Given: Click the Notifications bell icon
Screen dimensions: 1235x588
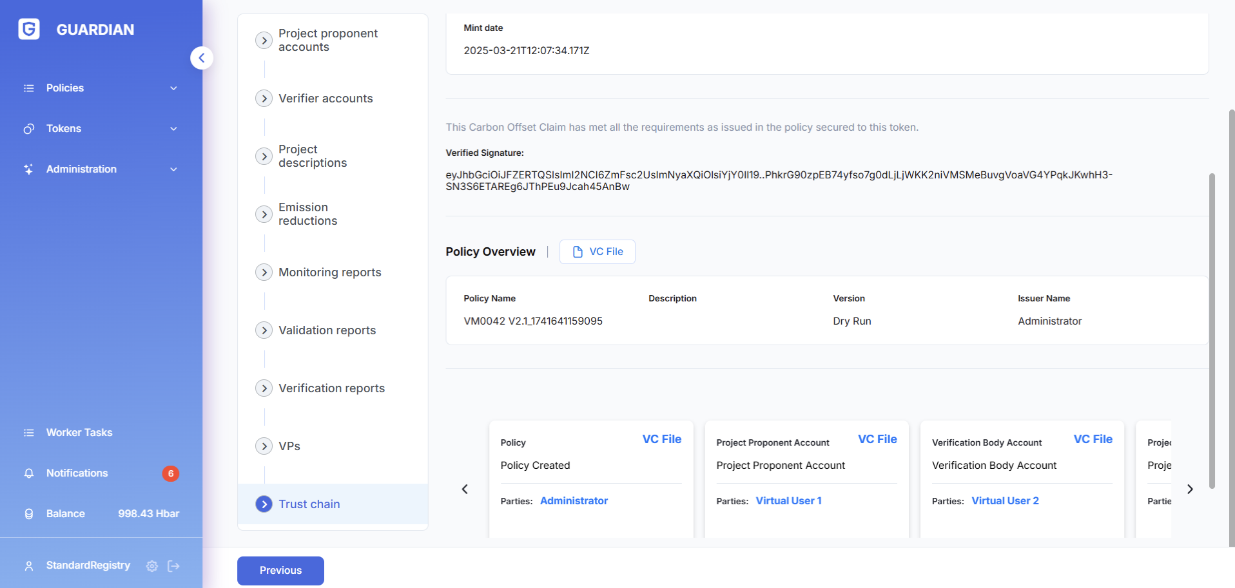Looking at the screenshot, I should [29, 473].
